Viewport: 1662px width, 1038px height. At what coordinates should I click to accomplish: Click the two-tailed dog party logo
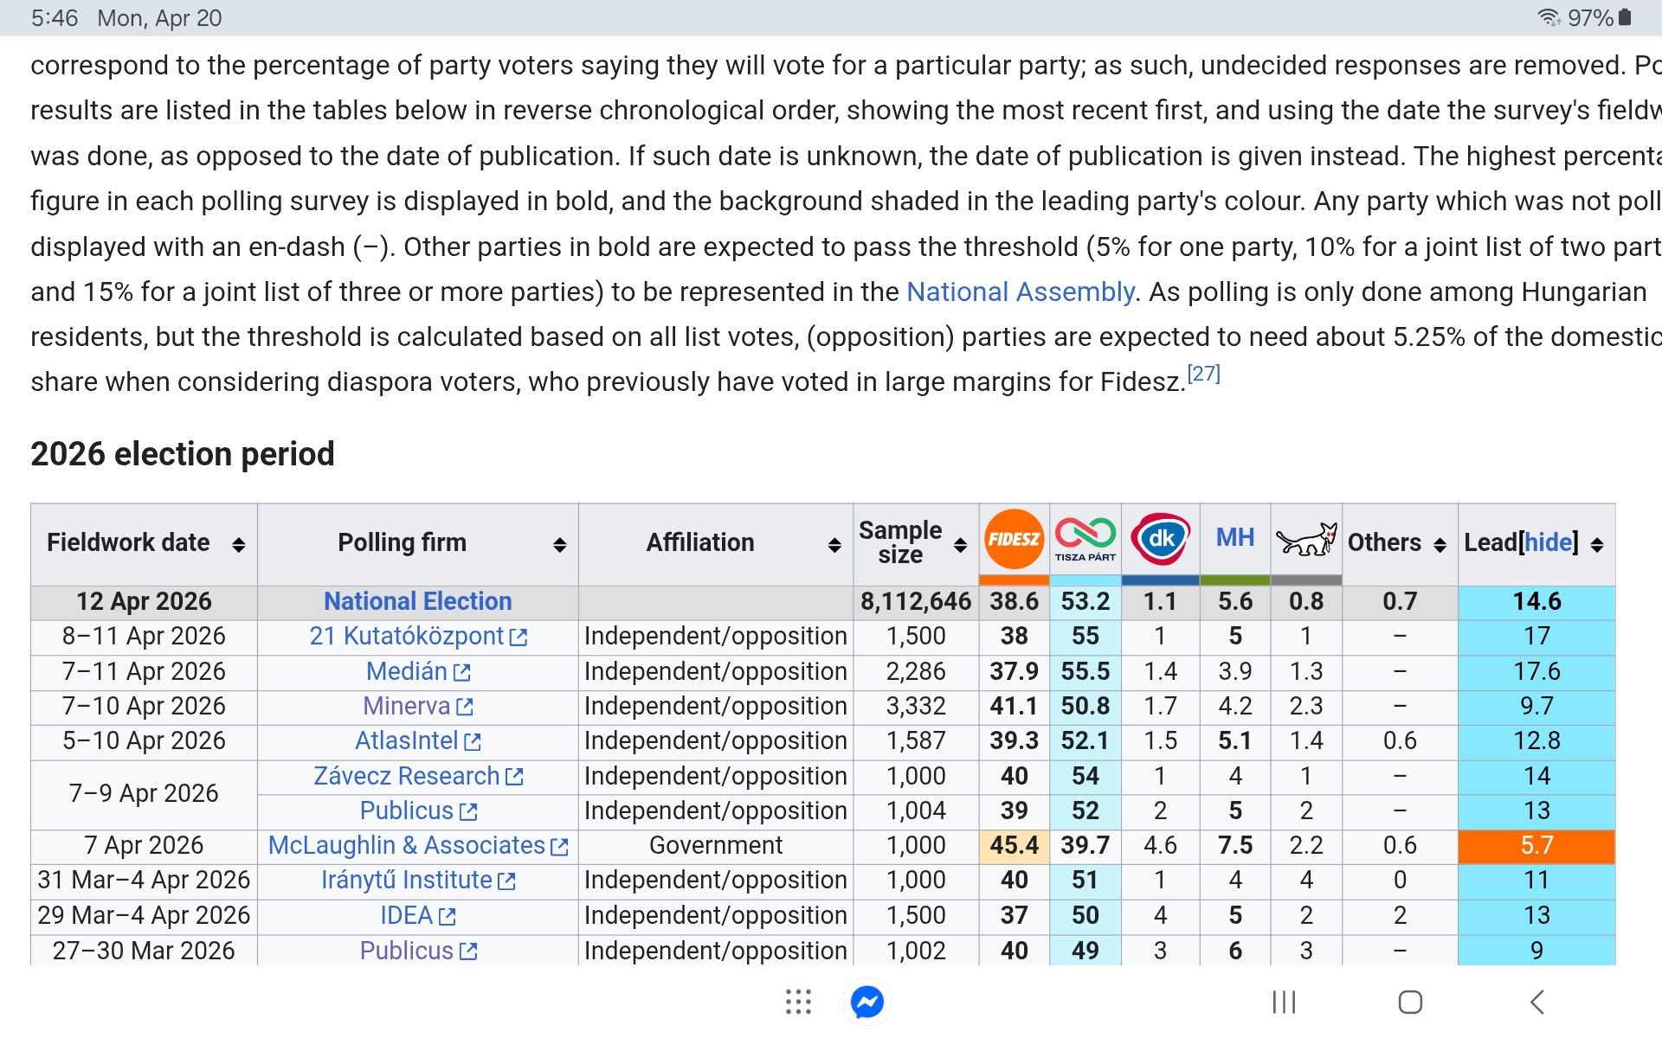click(x=1306, y=540)
